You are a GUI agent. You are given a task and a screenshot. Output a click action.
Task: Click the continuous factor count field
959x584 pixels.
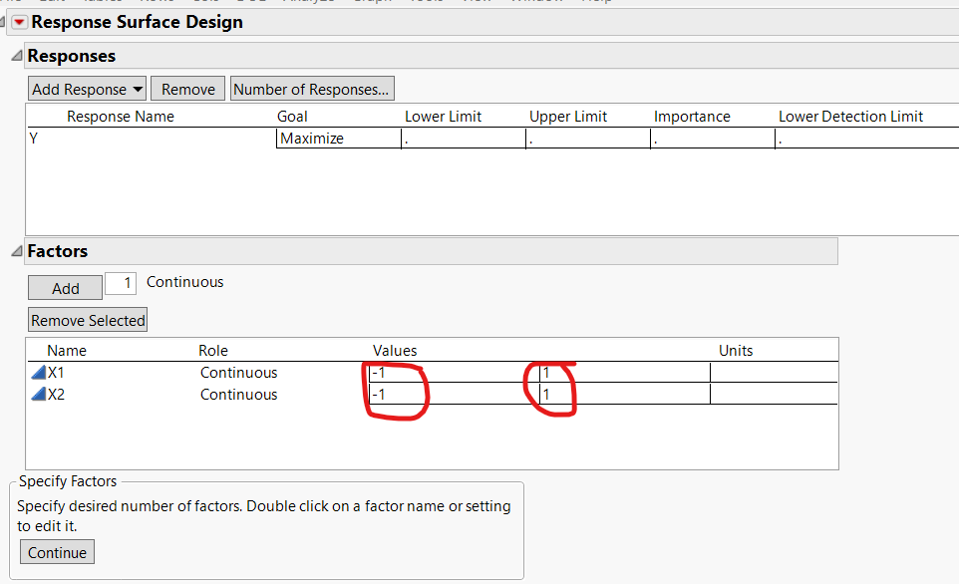[121, 283]
